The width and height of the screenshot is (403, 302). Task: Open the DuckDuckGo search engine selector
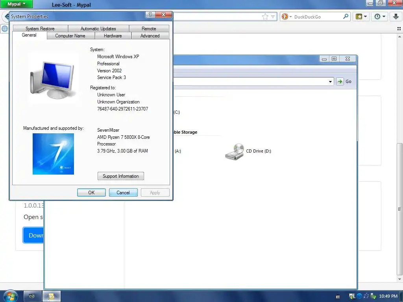[x=287, y=17]
